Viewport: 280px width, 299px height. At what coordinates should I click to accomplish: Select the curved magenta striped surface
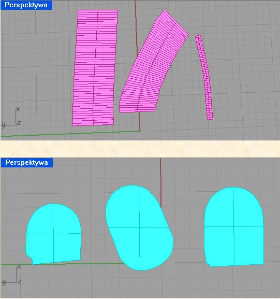154,61
